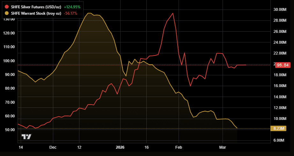This screenshot has height=156, width=294.
Task: Click the Feb label on time axis
Action: [x=179, y=147]
